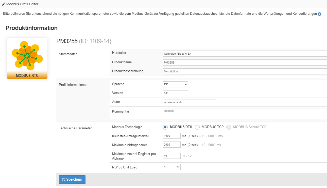Click the Modbus Technologie label

(x=127, y=127)
